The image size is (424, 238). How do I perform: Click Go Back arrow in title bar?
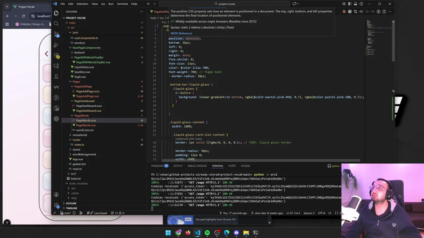pyautogui.click(x=148, y=4)
